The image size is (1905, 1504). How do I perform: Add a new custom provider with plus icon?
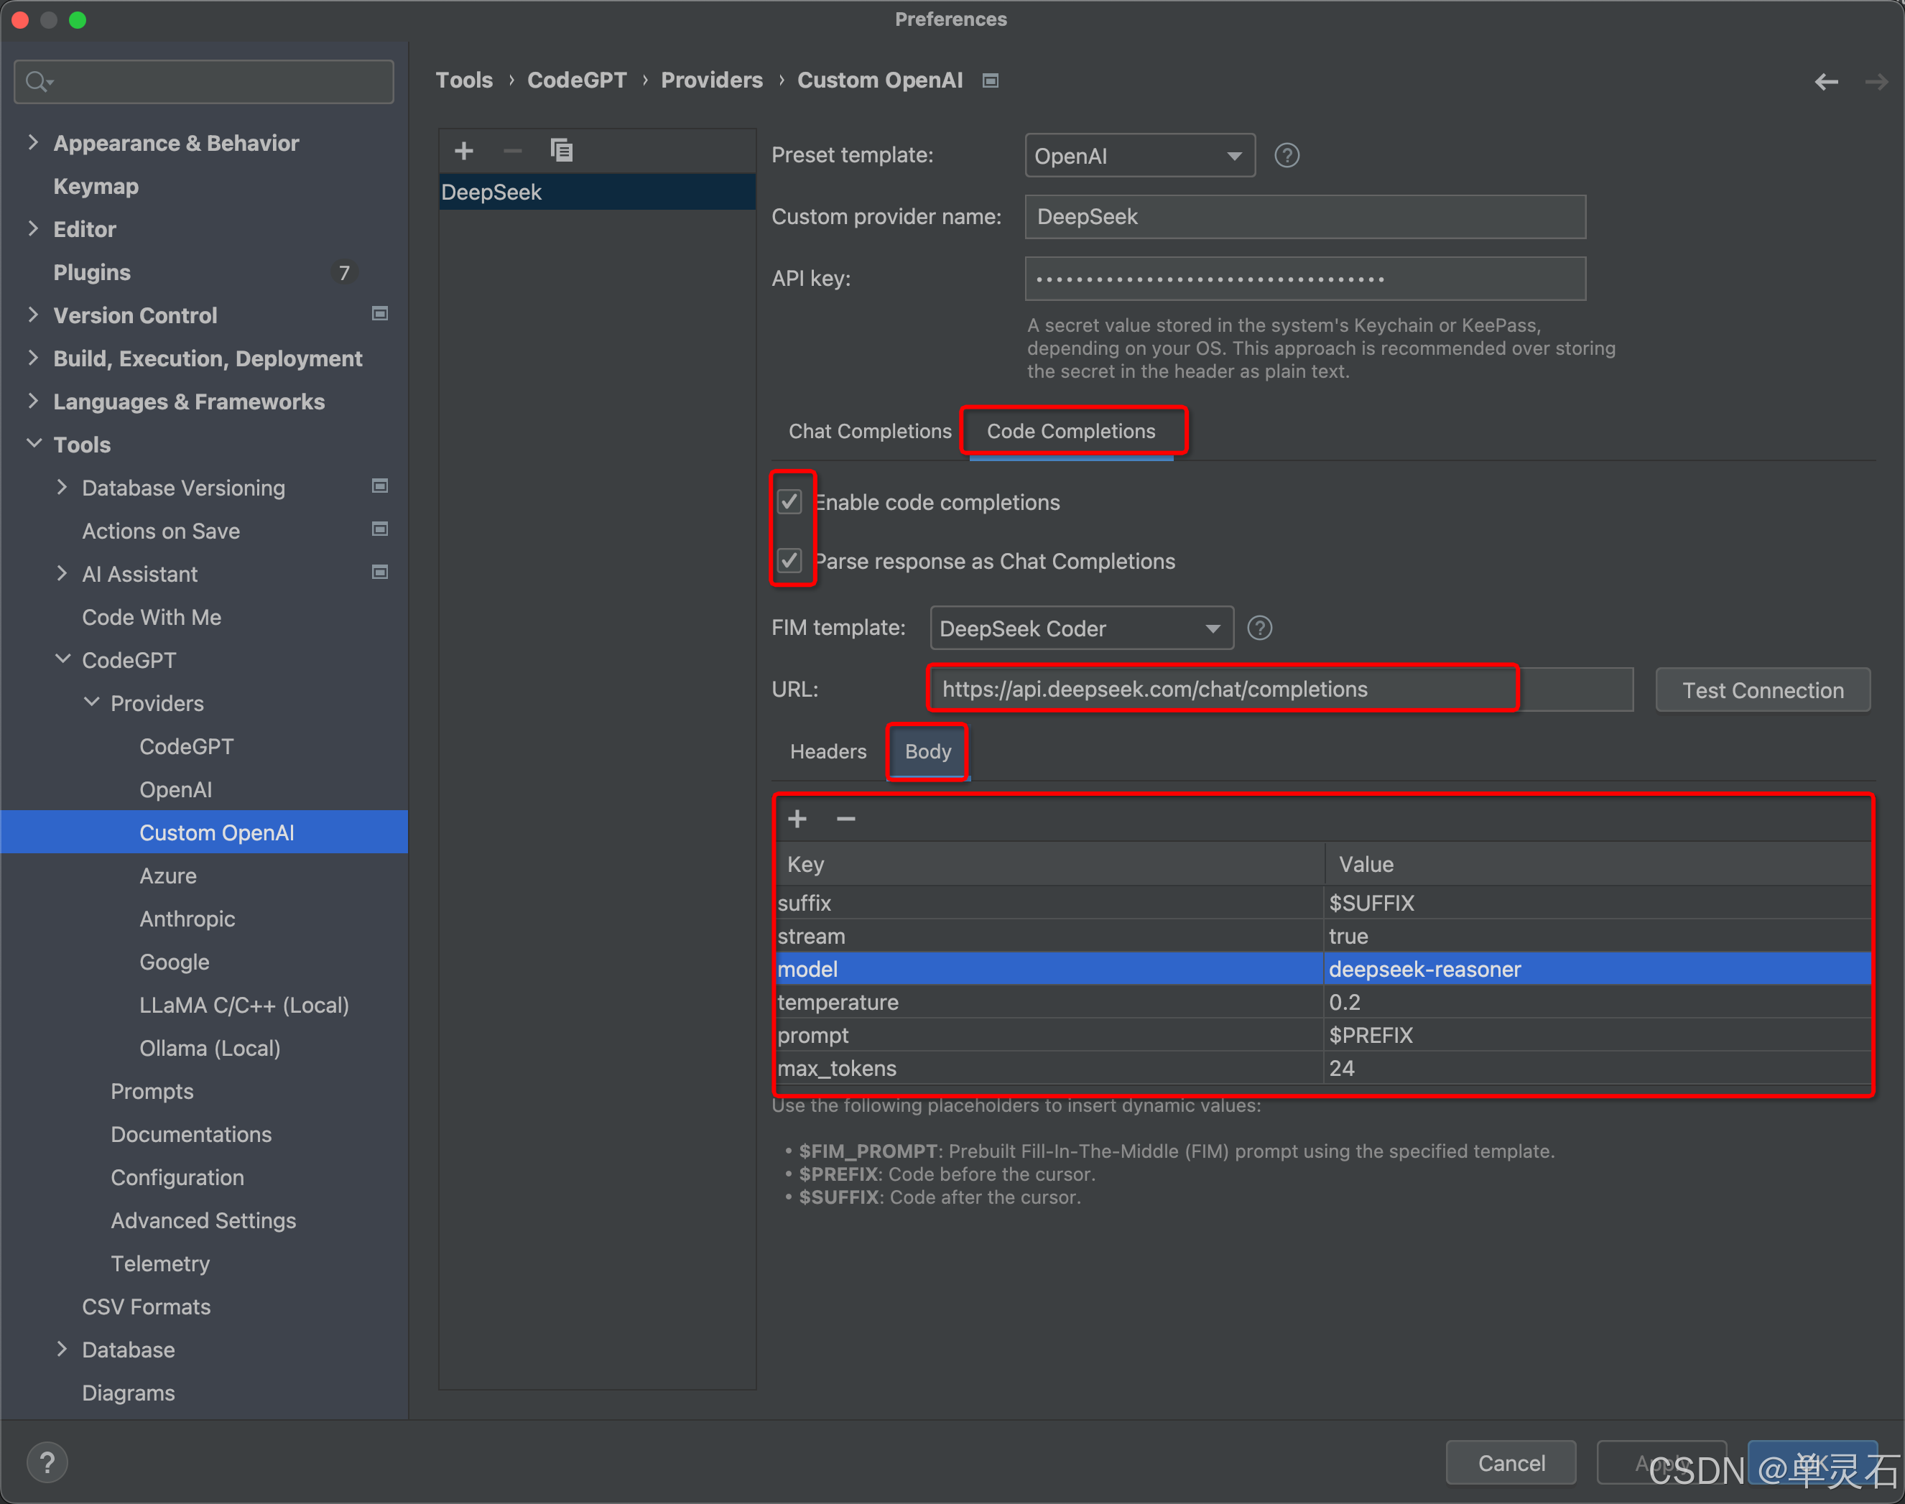[x=464, y=151]
